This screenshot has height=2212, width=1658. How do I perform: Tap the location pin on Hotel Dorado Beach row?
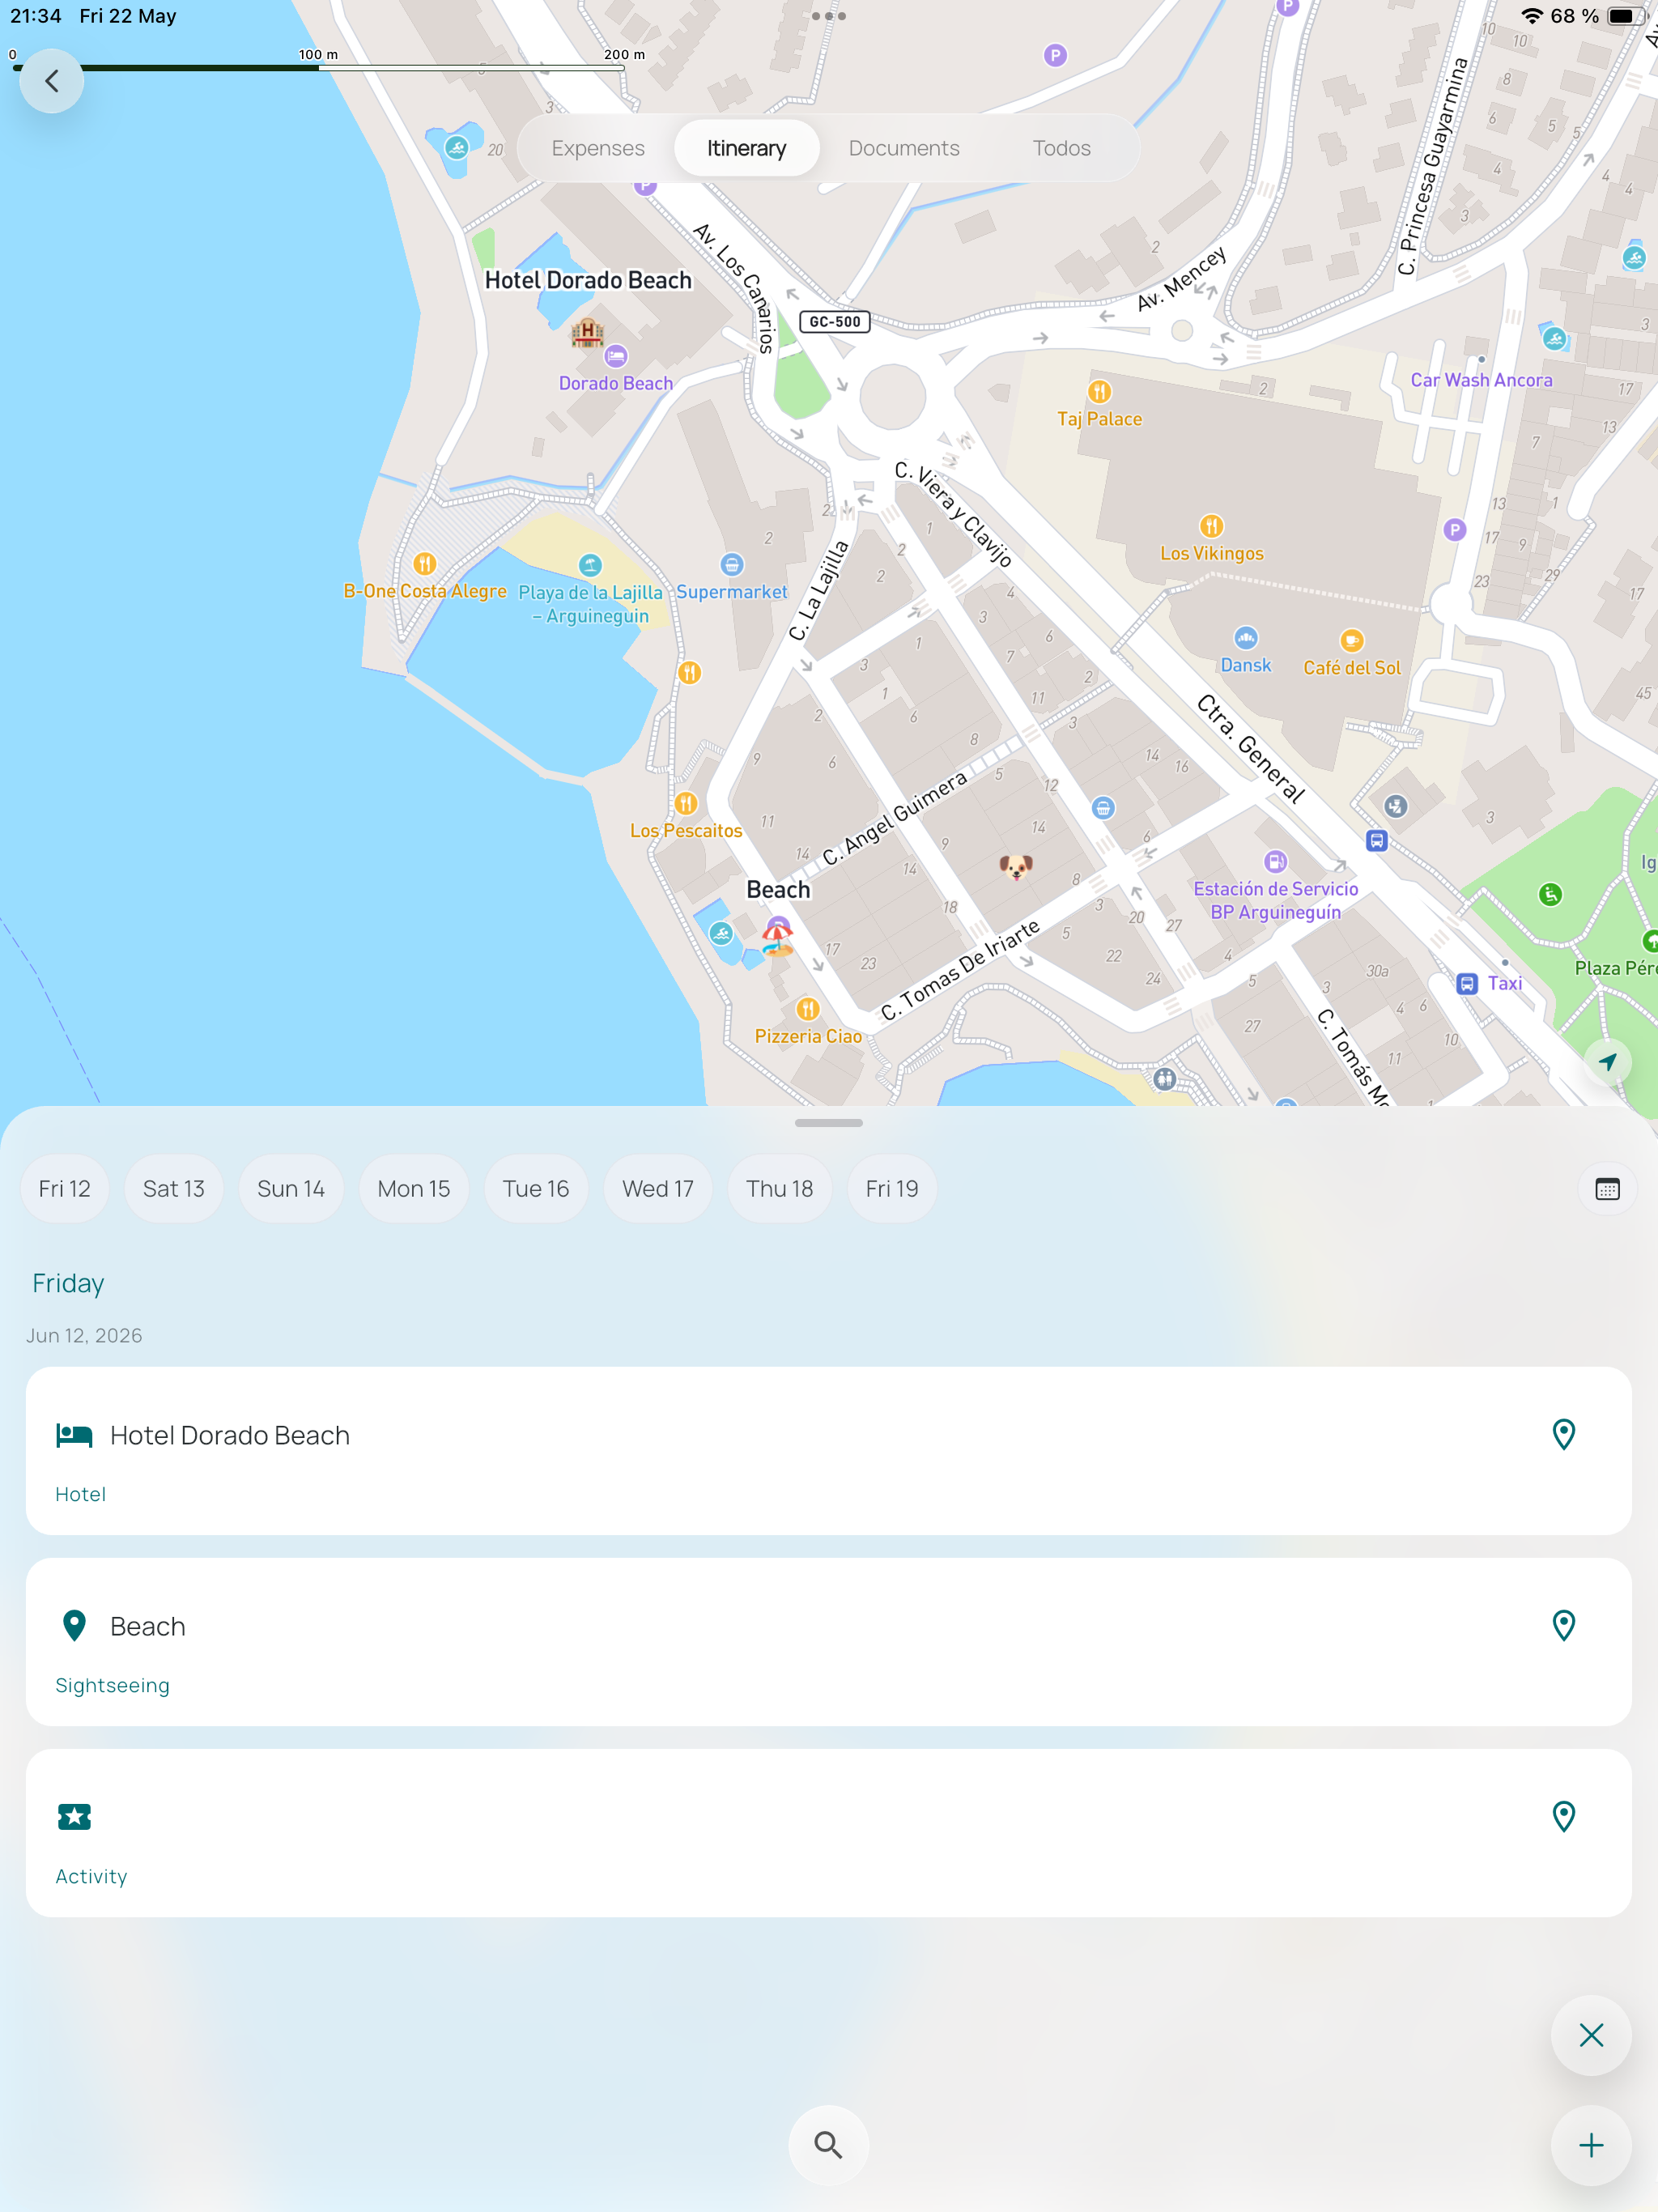click(1563, 1435)
